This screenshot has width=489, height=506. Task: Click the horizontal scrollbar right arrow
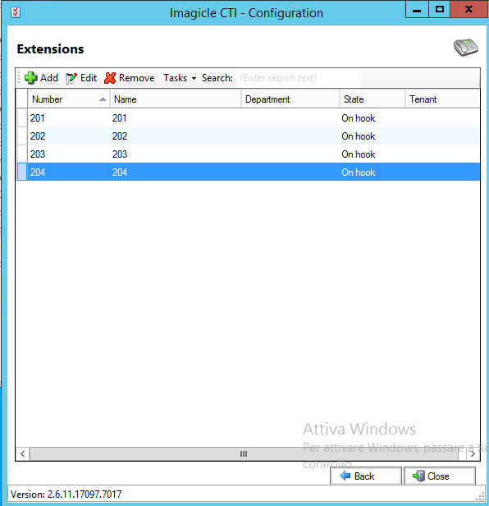(x=473, y=453)
